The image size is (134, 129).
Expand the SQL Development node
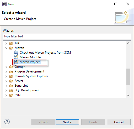coord(6,91)
